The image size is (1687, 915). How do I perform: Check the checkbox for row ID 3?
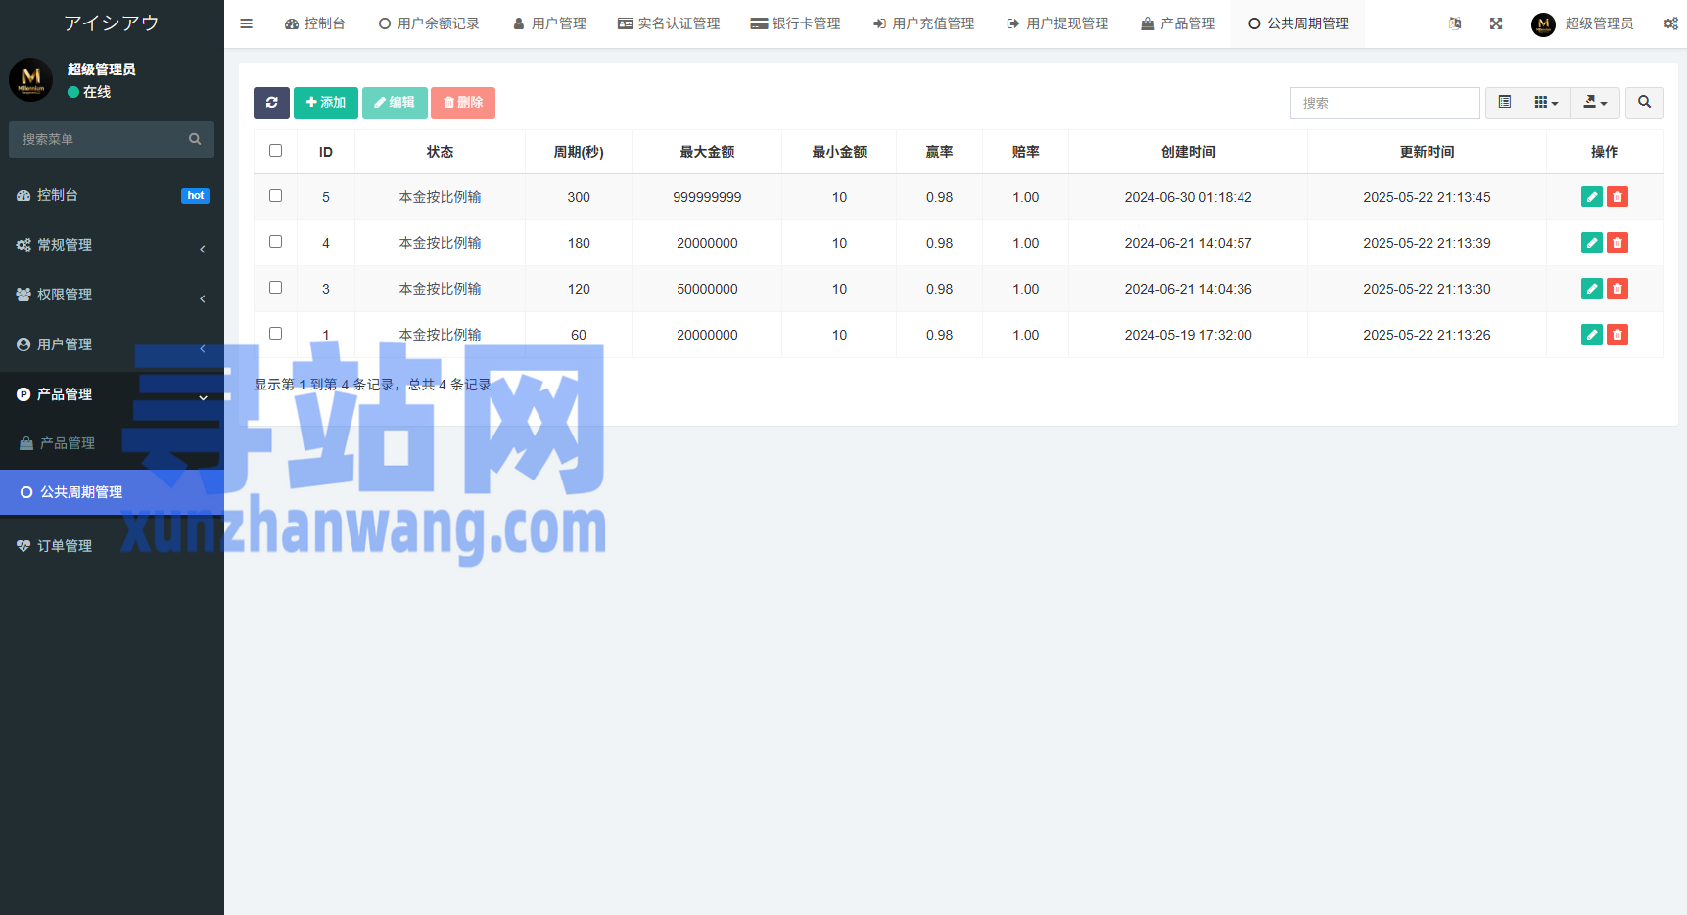pyautogui.click(x=275, y=288)
